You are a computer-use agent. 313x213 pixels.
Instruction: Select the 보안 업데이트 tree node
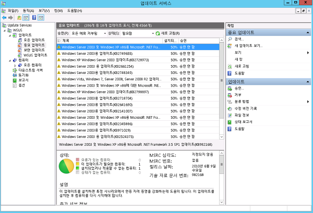31,50
